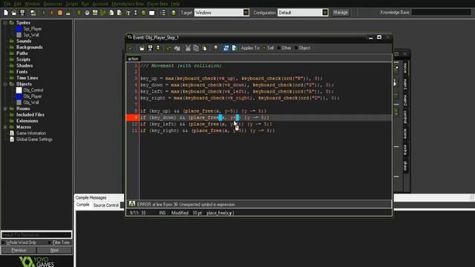Create a new sound resource

87,13
